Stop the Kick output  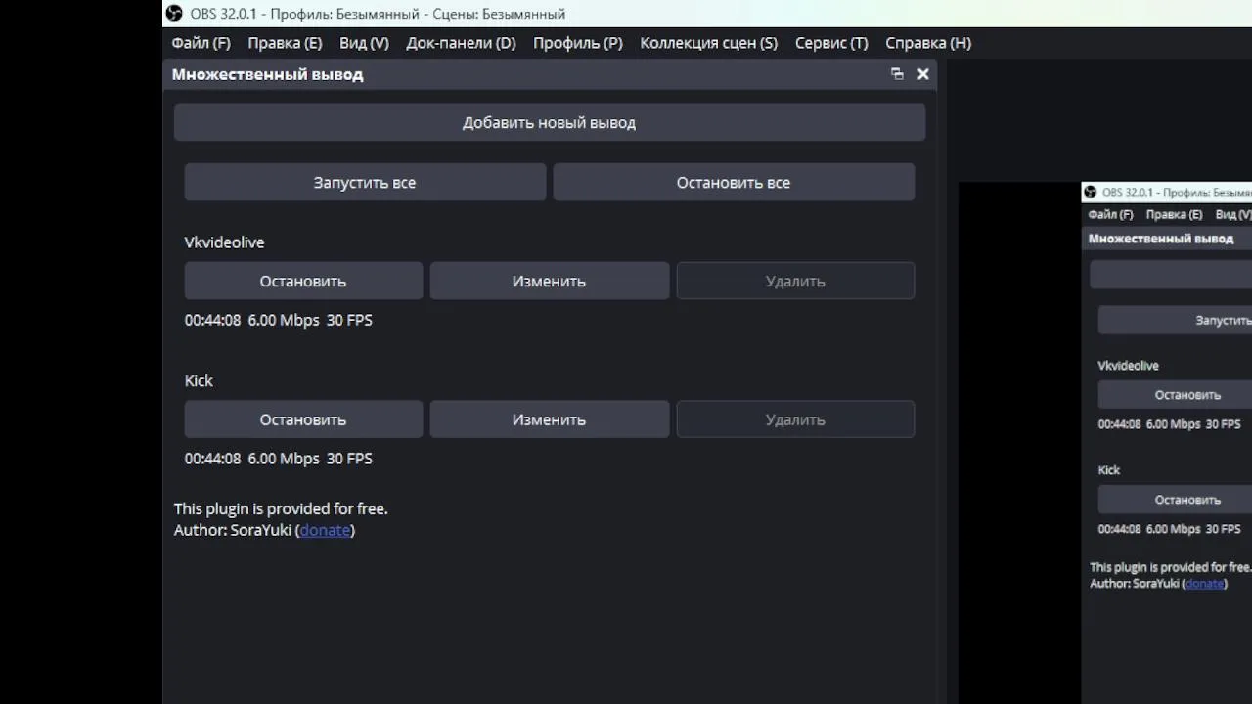pos(303,419)
